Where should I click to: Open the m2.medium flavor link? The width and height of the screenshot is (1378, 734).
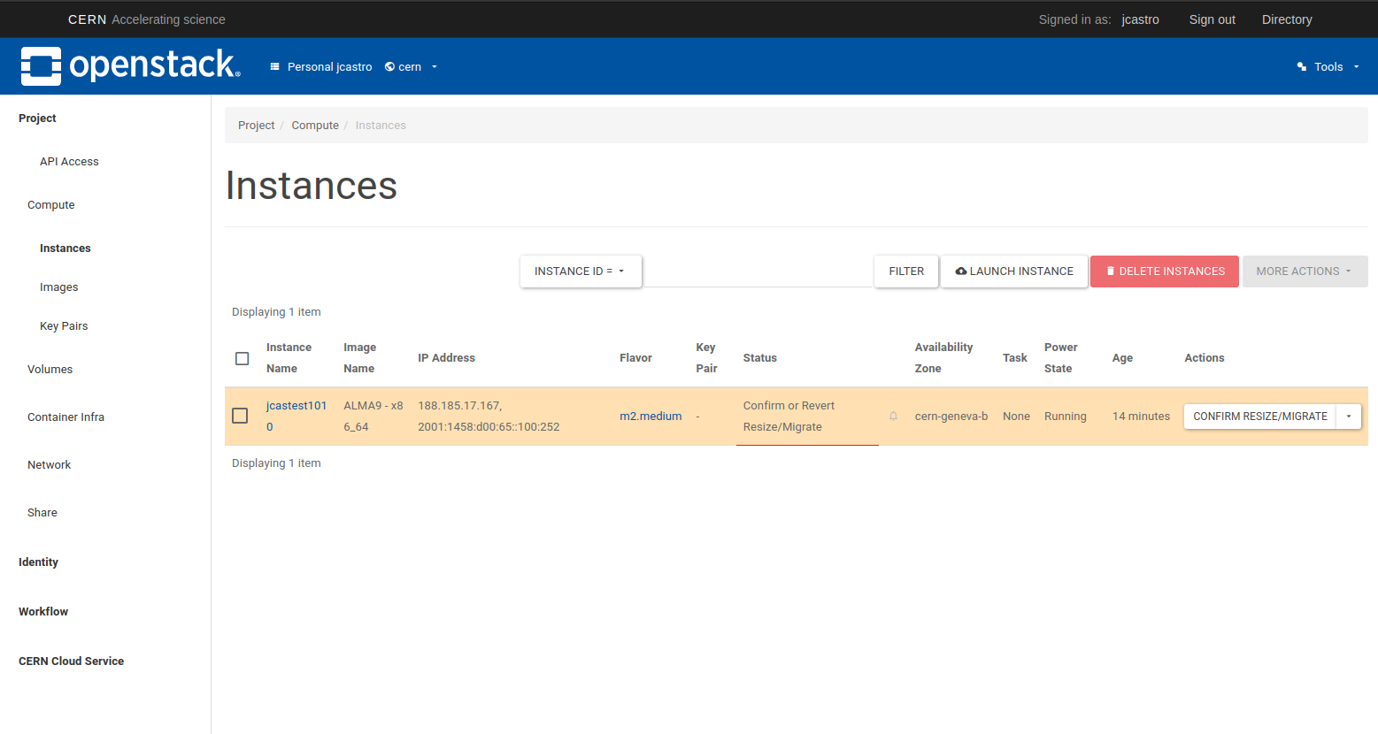[651, 417]
